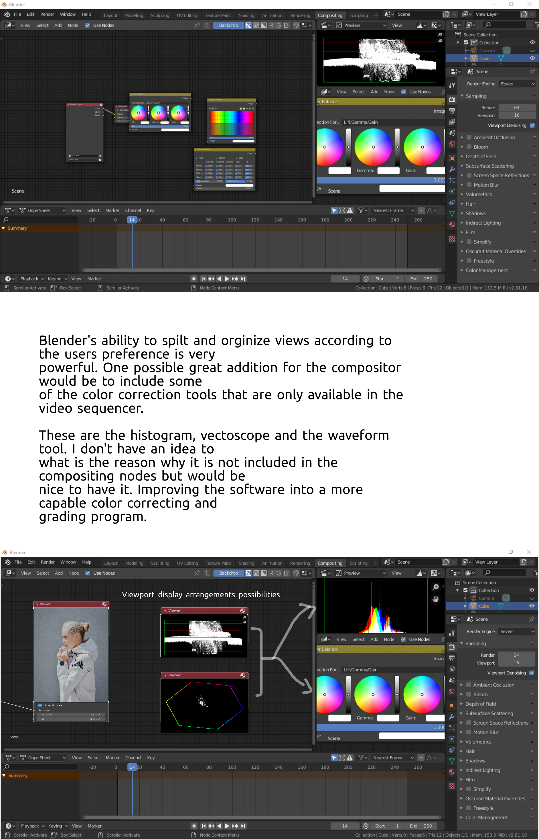Click pan hand icon in bottom window histogram preview
Viewport: 539px width, 839px height.
pyautogui.click(x=435, y=599)
